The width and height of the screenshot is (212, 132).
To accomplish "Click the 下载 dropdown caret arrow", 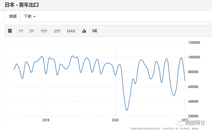I will tap(34, 17).
